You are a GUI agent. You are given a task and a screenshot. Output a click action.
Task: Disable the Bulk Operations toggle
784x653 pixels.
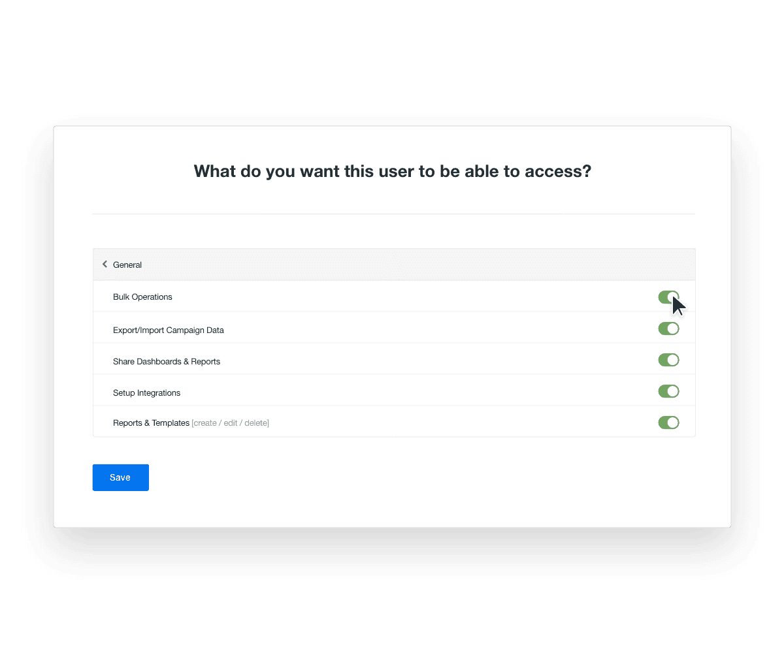tap(669, 297)
